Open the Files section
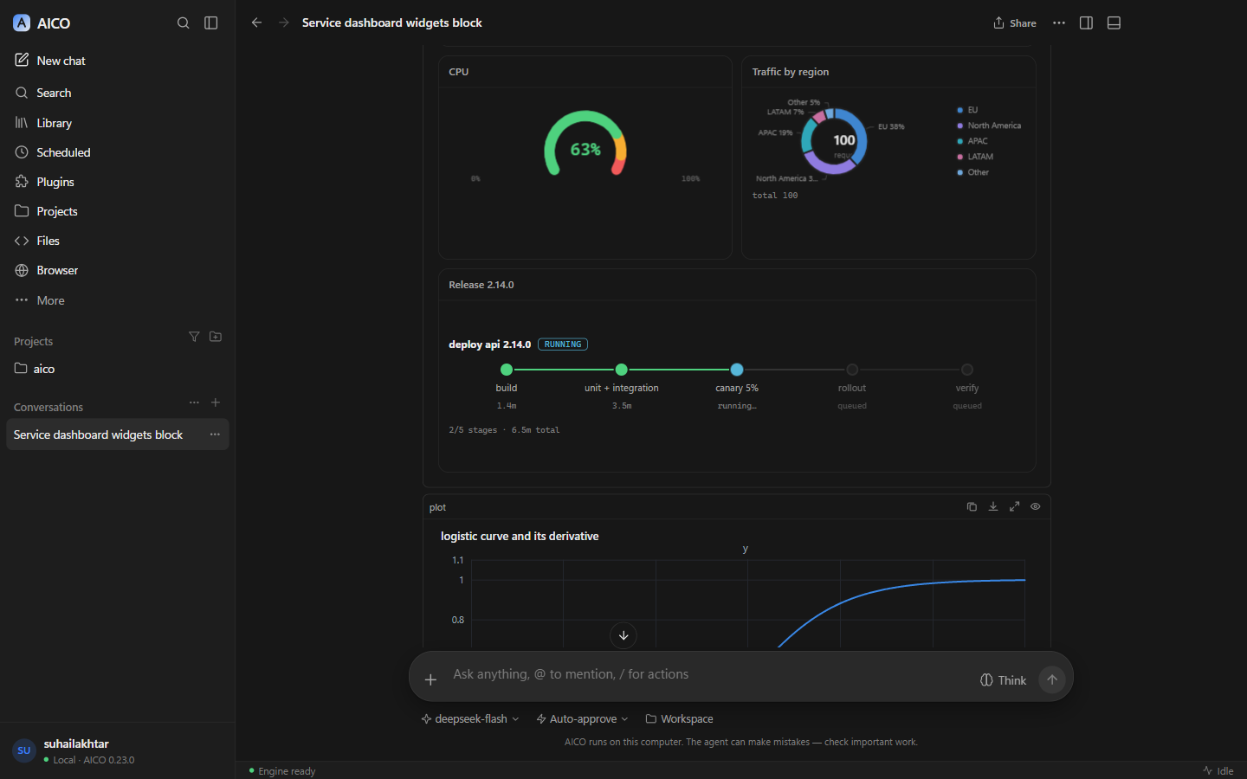 (117, 241)
